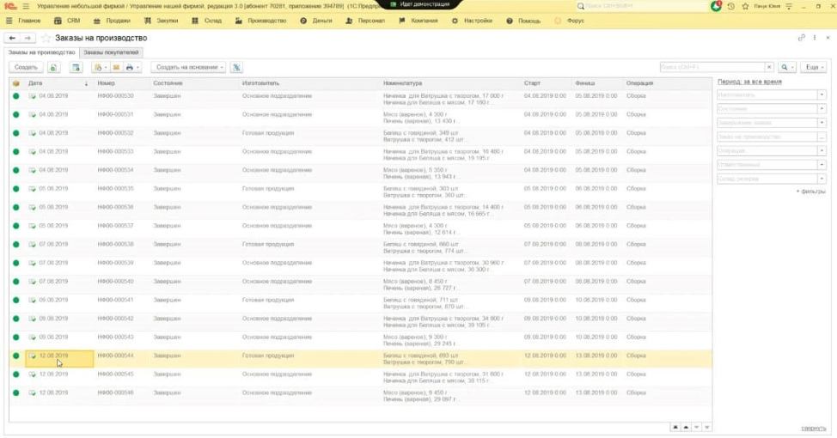Jump to list beginning with first bottom arrow

tap(675, 428)
